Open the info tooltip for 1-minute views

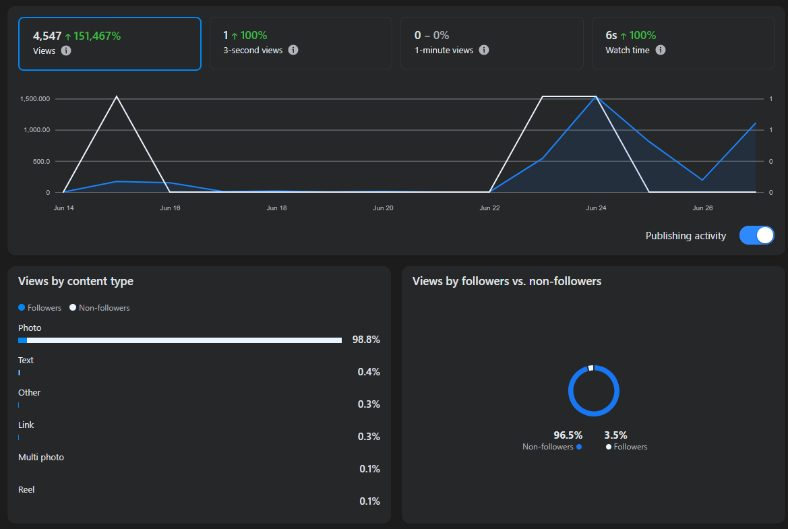[484, 50]
